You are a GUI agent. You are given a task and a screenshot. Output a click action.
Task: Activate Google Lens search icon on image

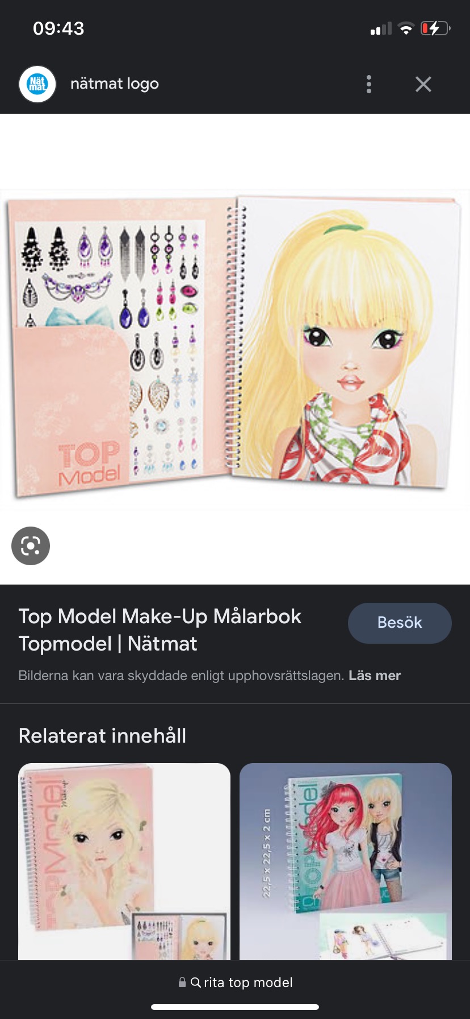point(31,546)
